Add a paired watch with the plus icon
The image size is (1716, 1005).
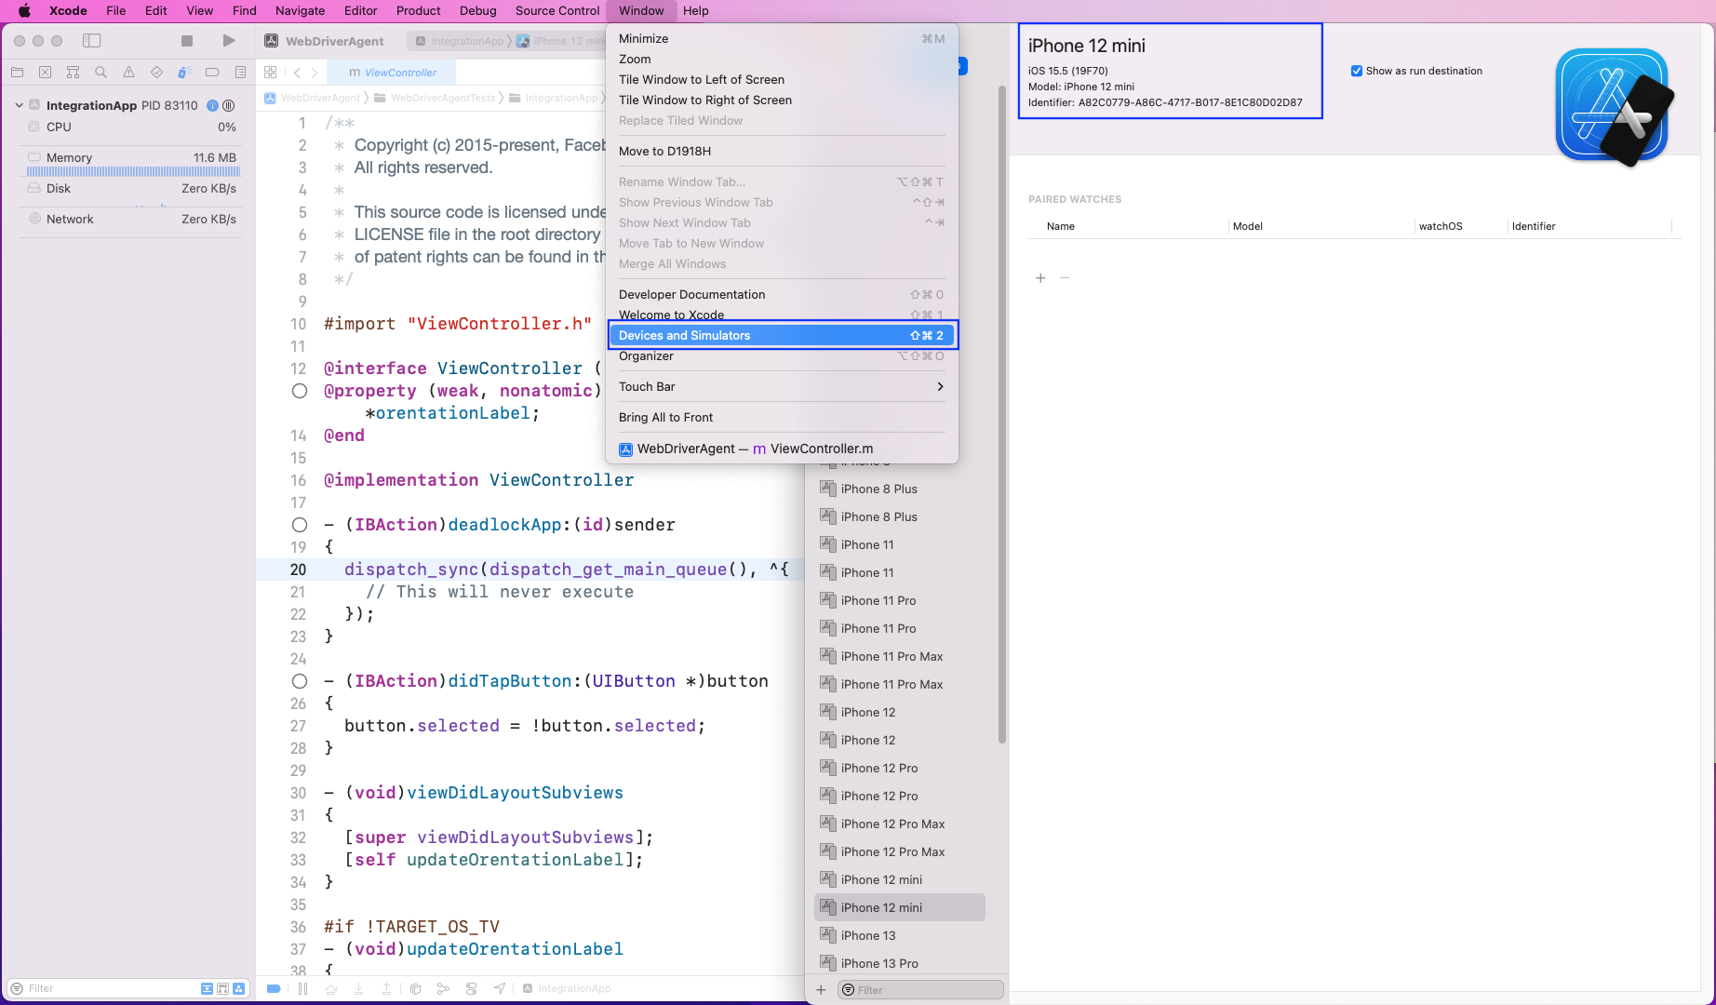tap(1040, 278)
